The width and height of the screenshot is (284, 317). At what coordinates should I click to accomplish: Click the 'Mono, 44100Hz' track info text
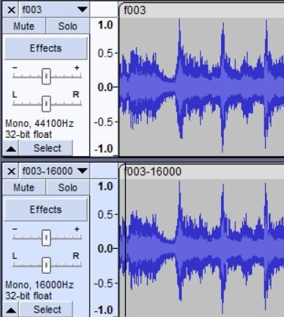pyautogui.click(x=40, y=123)
